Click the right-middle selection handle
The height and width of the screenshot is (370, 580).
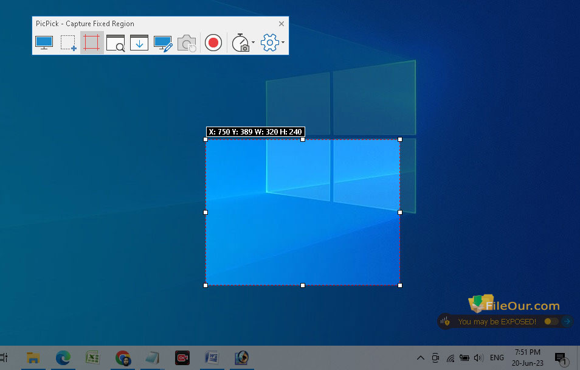coord(400,212)
